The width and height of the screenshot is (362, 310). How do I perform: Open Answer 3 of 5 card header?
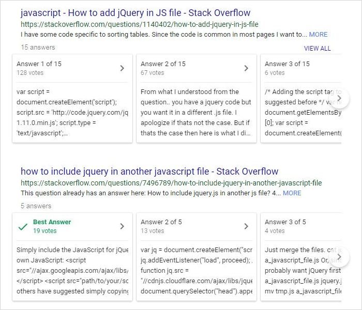click(x=285, y=222)
